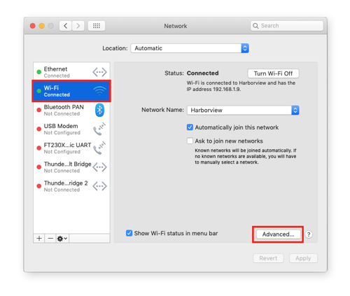Remove selected service with minus button
The width and height of the screenshot is (350, 296).
(x=50, y=239)
